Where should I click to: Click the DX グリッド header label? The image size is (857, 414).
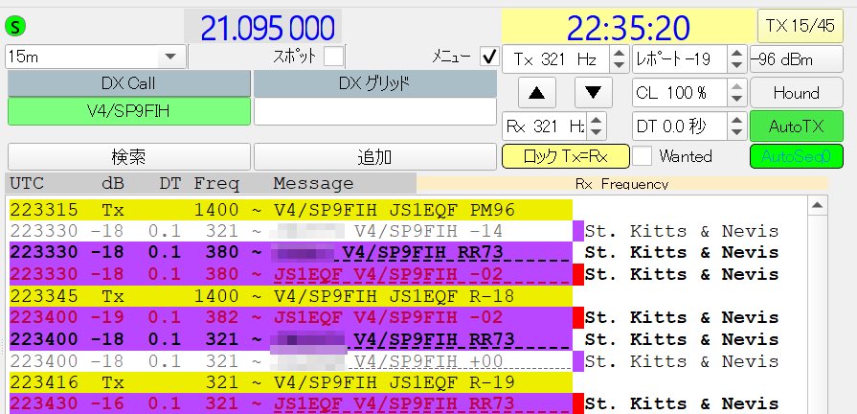click(x=375, y=83)
